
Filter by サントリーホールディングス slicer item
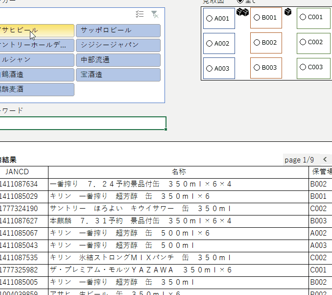pyautogui.click(x=37, y=45)
